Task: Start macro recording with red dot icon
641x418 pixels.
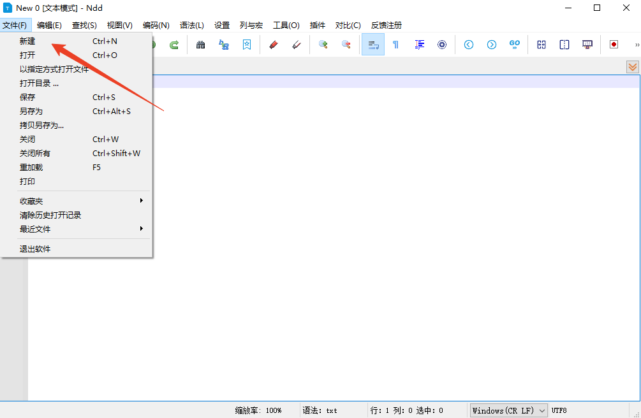Action: click(x=614, y=45)
